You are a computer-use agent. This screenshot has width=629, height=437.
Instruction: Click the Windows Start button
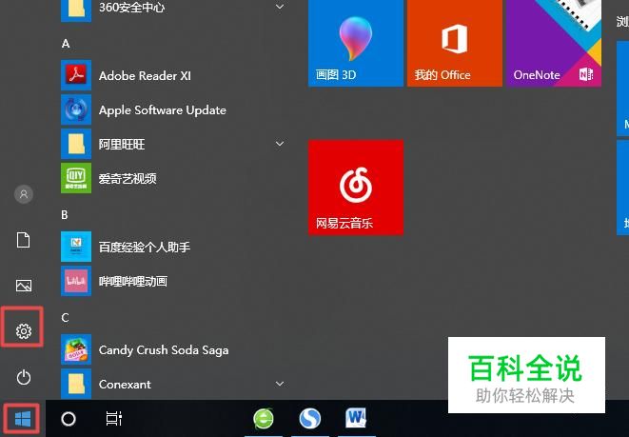(x=23, y=419)
